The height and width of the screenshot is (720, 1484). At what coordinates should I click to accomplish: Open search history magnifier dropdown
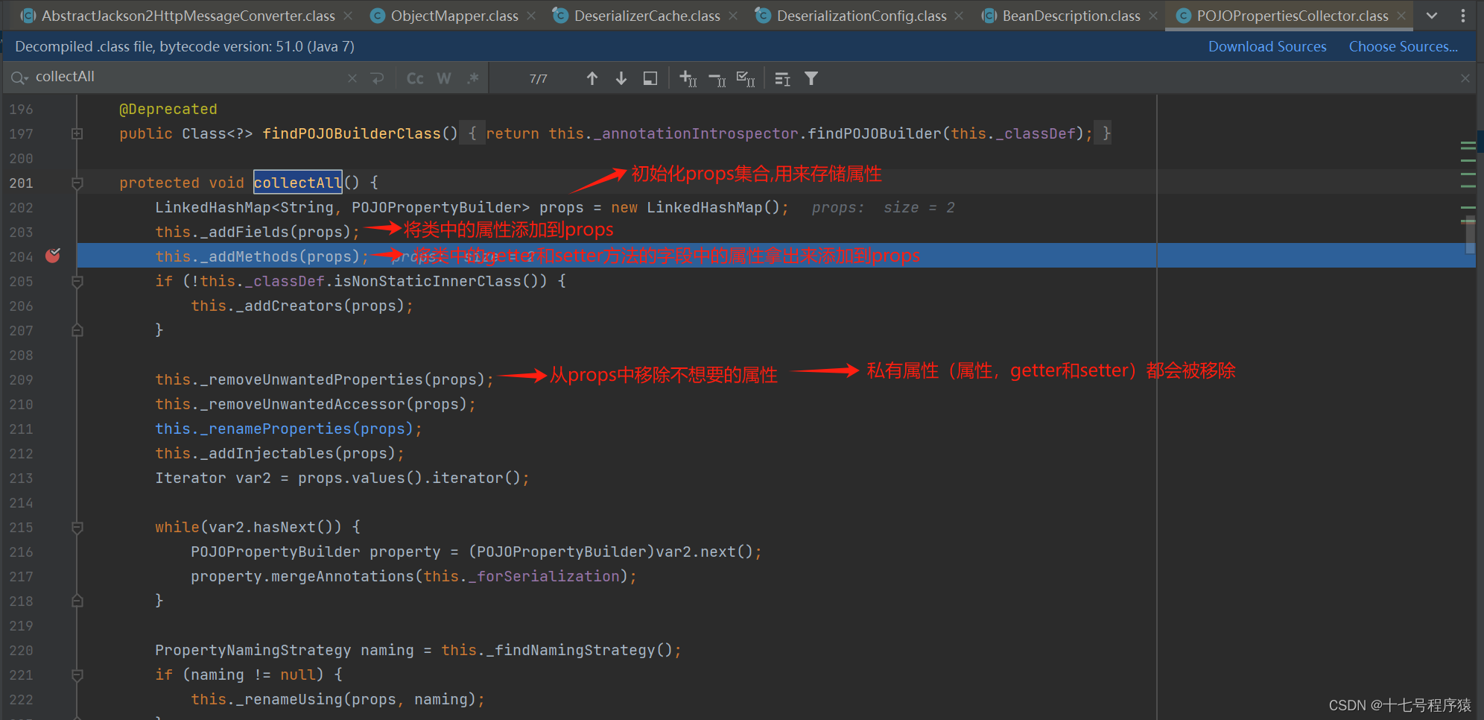click(19, 78)
